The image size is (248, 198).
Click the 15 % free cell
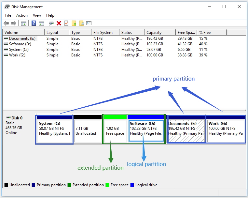pyautogui.click(x=203, y=38)
